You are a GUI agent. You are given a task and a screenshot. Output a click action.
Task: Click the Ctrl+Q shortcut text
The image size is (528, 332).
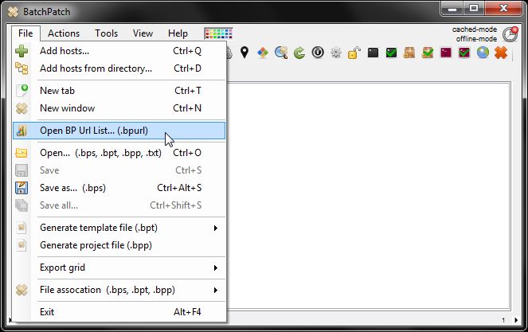187,51
